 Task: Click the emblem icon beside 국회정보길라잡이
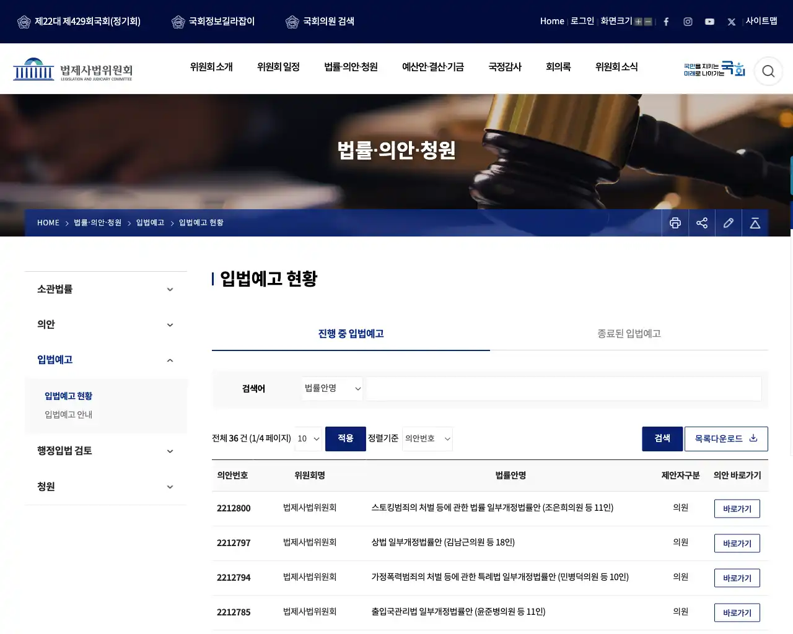pos(178,22)
